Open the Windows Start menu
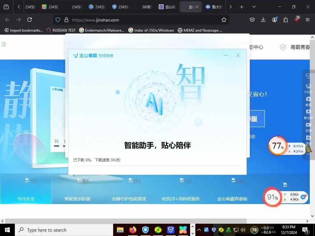Viewport: 315px width, 236px height. coord(7,230)
